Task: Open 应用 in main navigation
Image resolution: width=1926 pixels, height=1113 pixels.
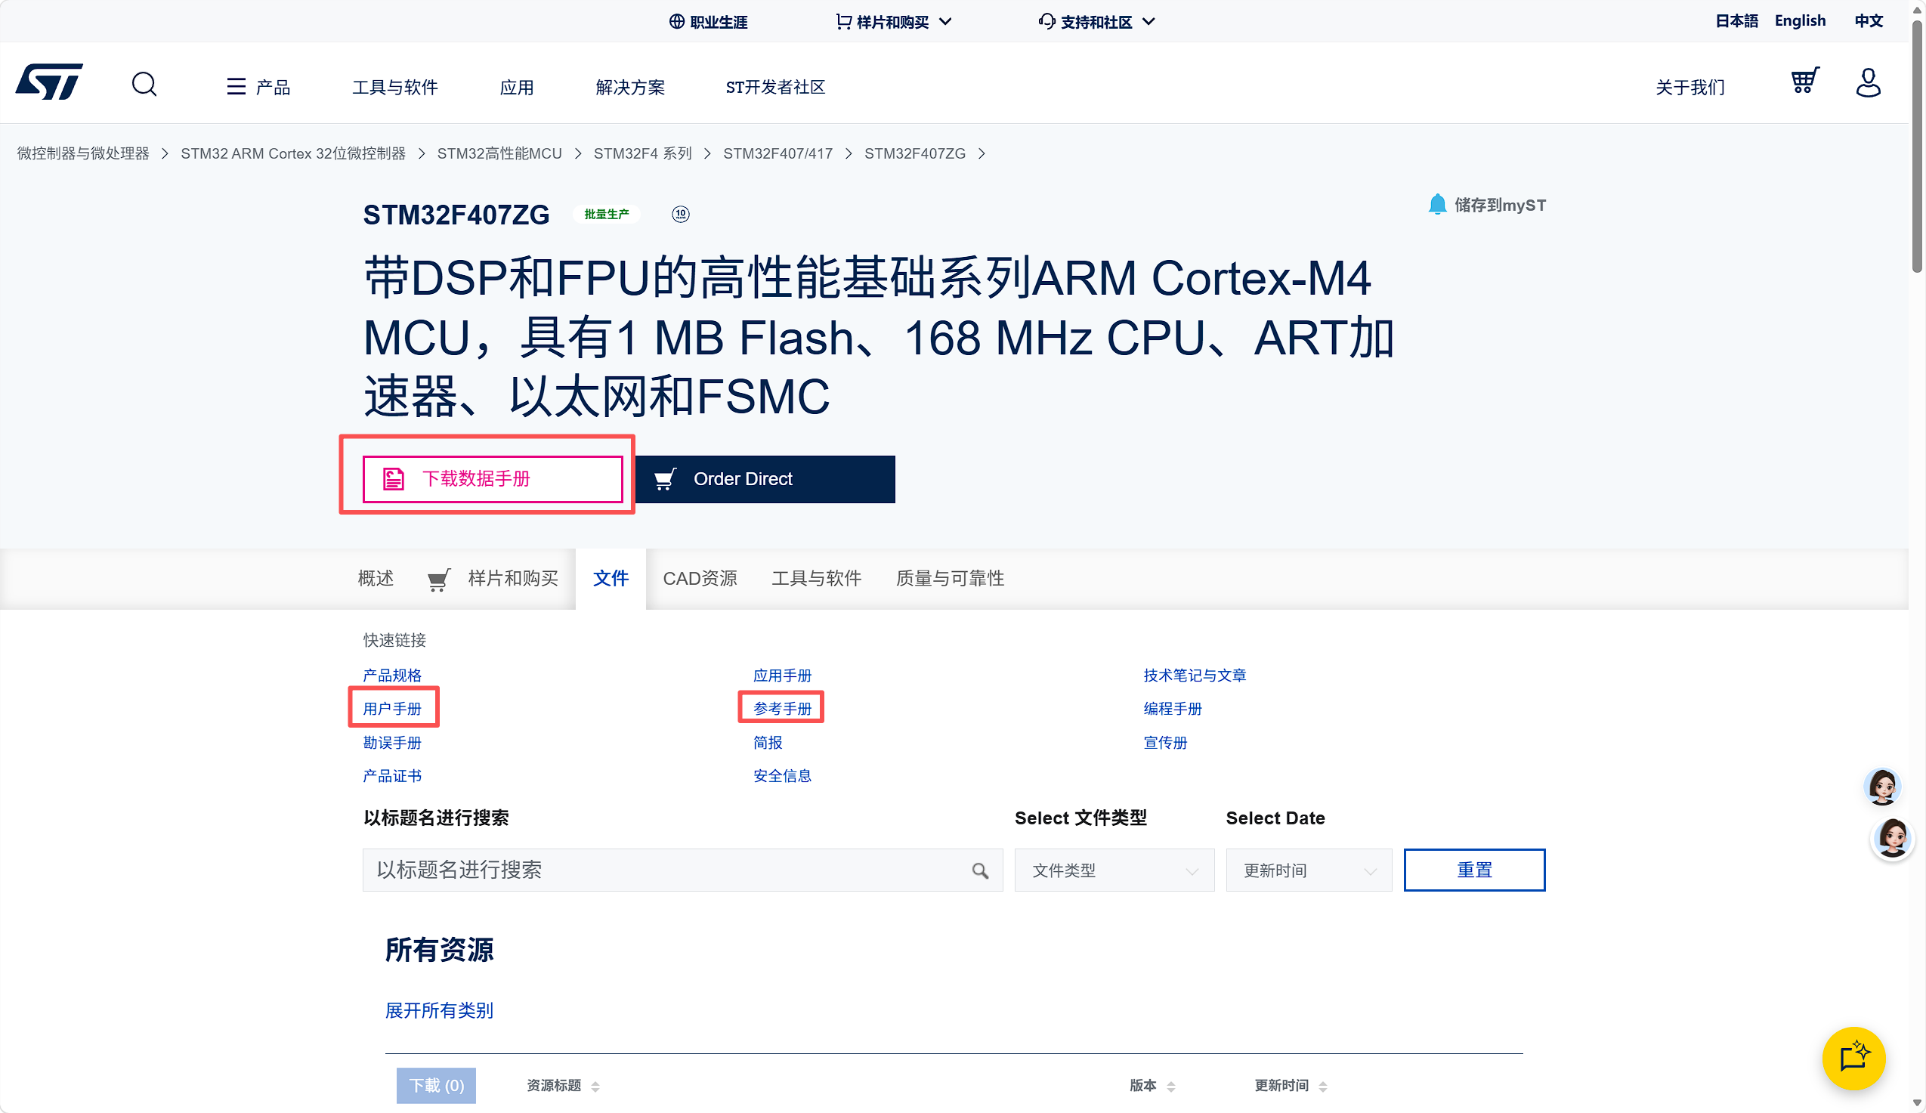Action: pos(517,87)
